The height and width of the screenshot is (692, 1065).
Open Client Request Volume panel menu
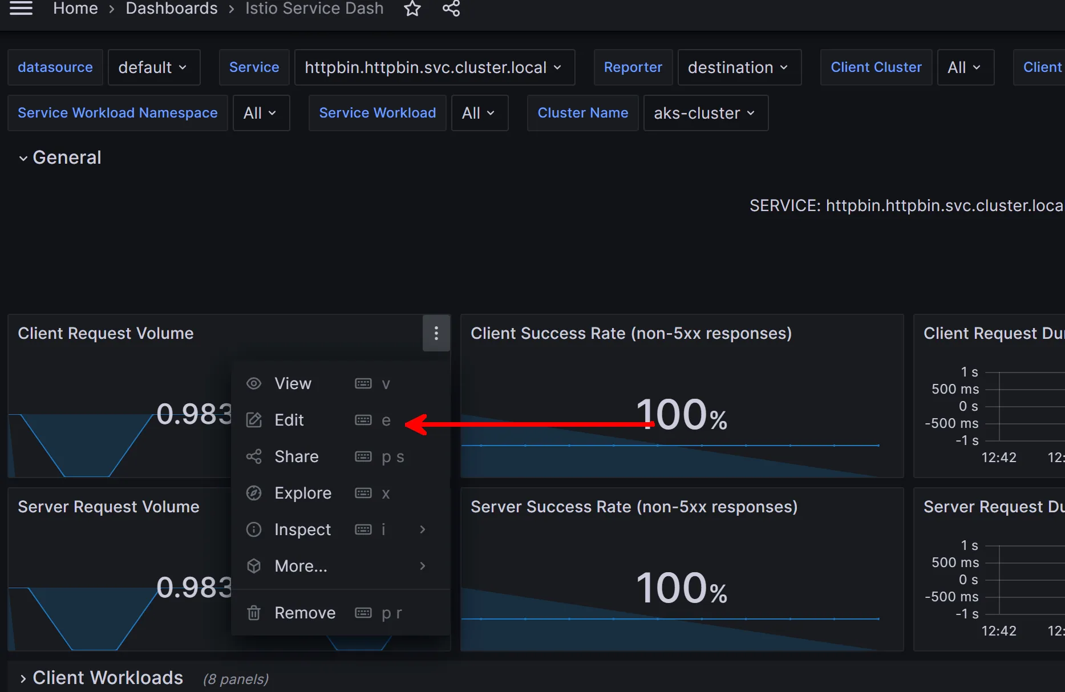point(436,333)
